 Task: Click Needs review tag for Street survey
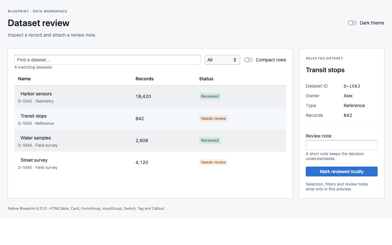pos(214,162)
